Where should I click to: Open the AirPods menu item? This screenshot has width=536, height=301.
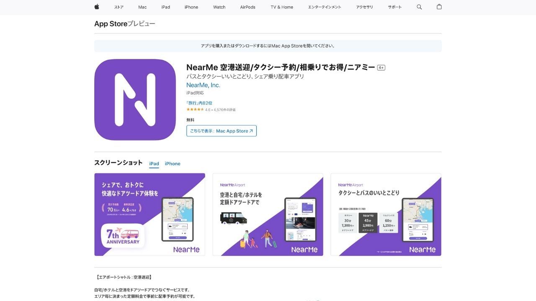click(x=248, y=7)
